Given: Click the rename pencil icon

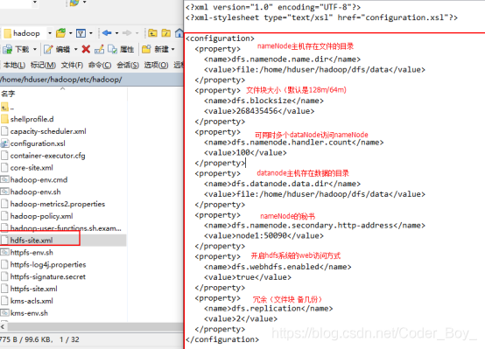Looking at the screenshot, I should coord(99,49).
